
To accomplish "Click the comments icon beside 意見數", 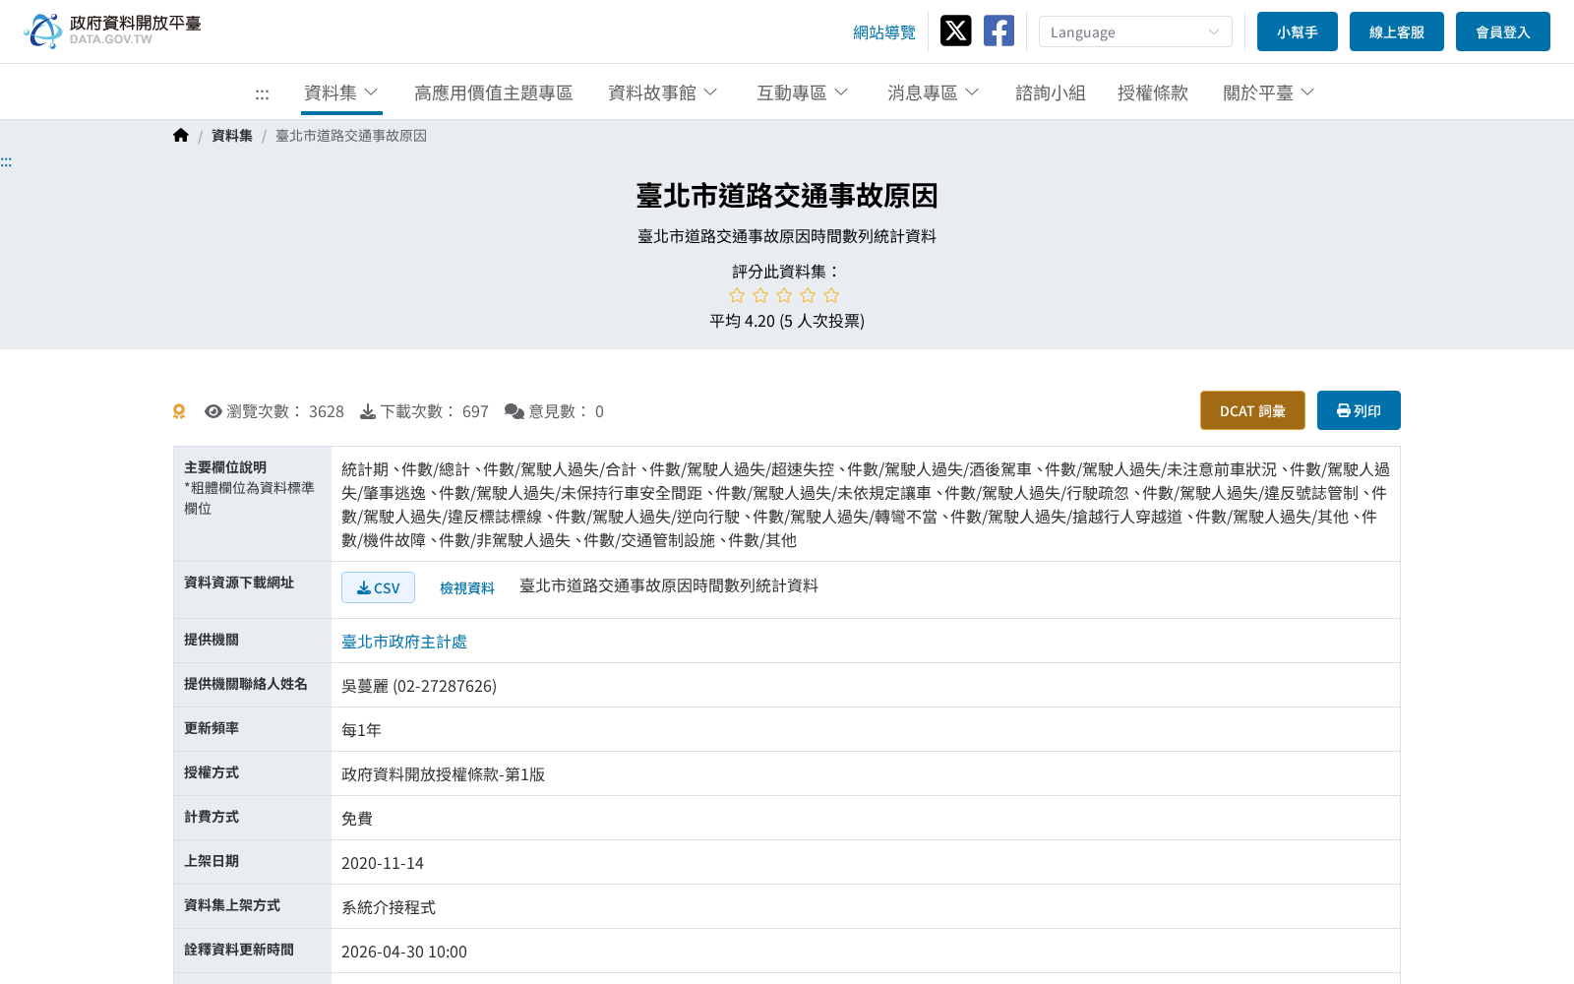I will click(x=514, y=411).
